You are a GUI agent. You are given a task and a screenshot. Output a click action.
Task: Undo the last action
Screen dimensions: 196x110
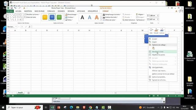click(x=15, y=8)
